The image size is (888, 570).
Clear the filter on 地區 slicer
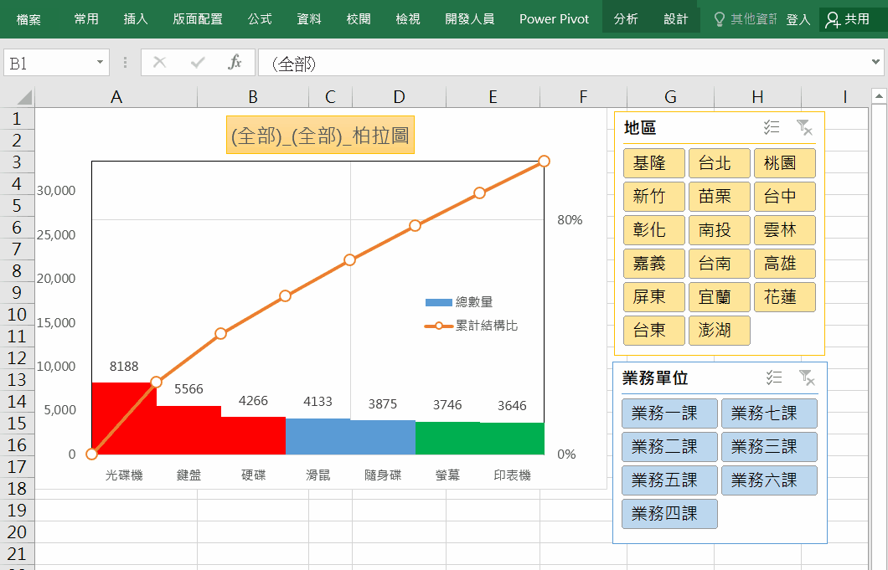coord(804,127)
